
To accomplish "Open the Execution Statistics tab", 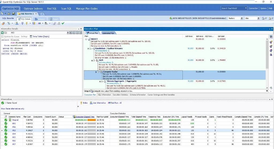I will (x=120, y=95).
